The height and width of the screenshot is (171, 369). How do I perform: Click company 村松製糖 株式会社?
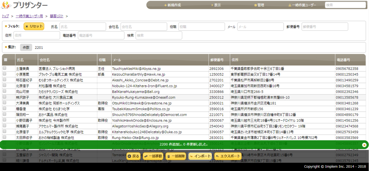[53, 86]
